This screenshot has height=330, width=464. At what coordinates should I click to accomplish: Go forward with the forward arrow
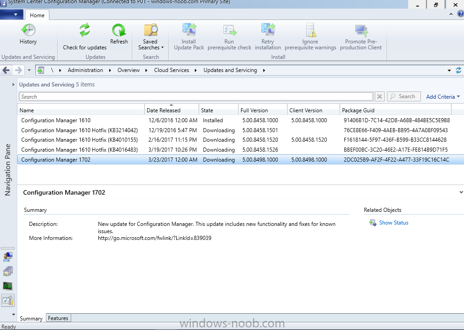coord(18,70)
